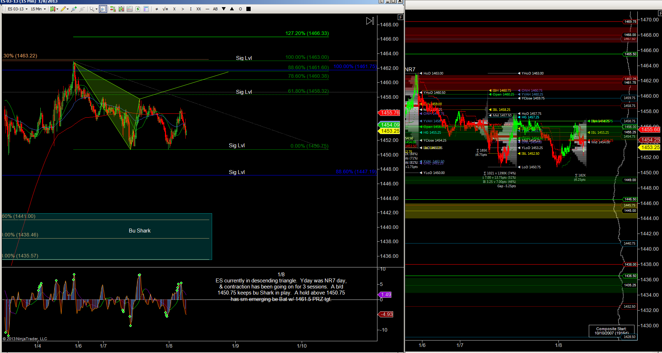
Task: Toggle the highlighted data box magnifier button
Action: pyautogui.click(x=103, y=9)
